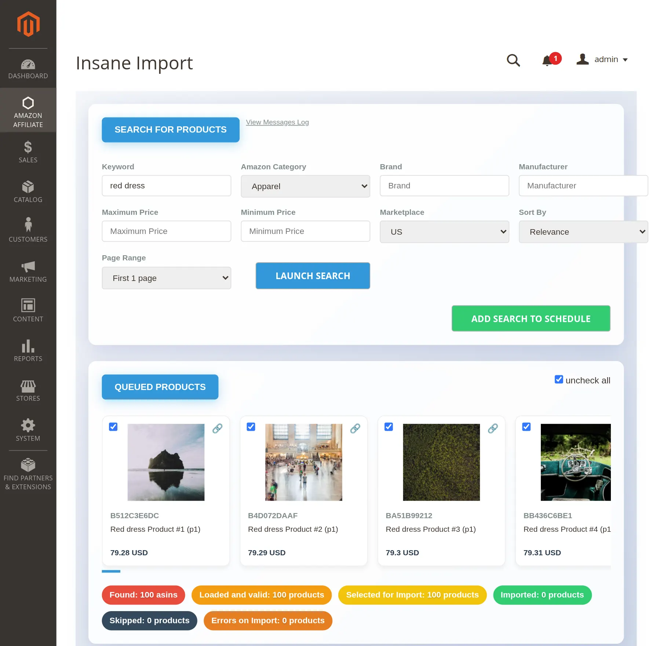
Task: Go to Customers menu label
Action: point(28,239)
